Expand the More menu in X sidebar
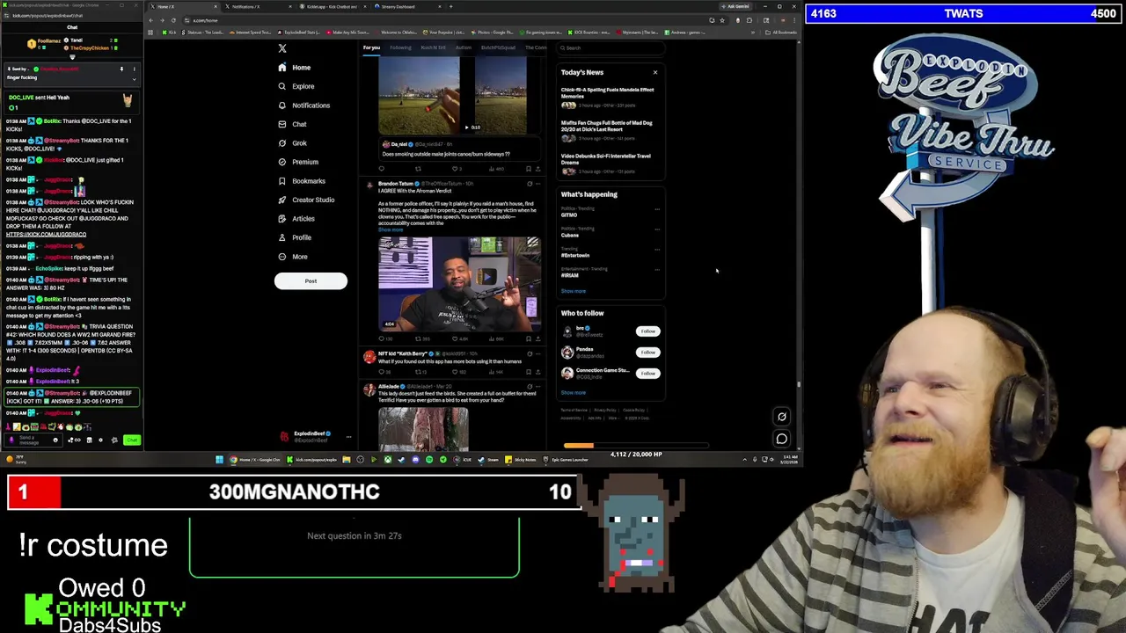The height and width of the screenshot is (633, 1126). click(x=293, y=257)
